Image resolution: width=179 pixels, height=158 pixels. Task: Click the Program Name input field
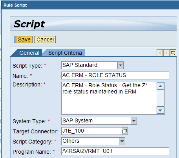115,151
